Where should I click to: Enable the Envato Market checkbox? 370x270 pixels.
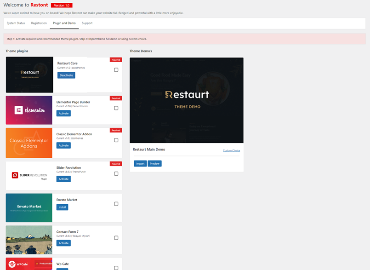pyautogui.click(x=116, y=204)
